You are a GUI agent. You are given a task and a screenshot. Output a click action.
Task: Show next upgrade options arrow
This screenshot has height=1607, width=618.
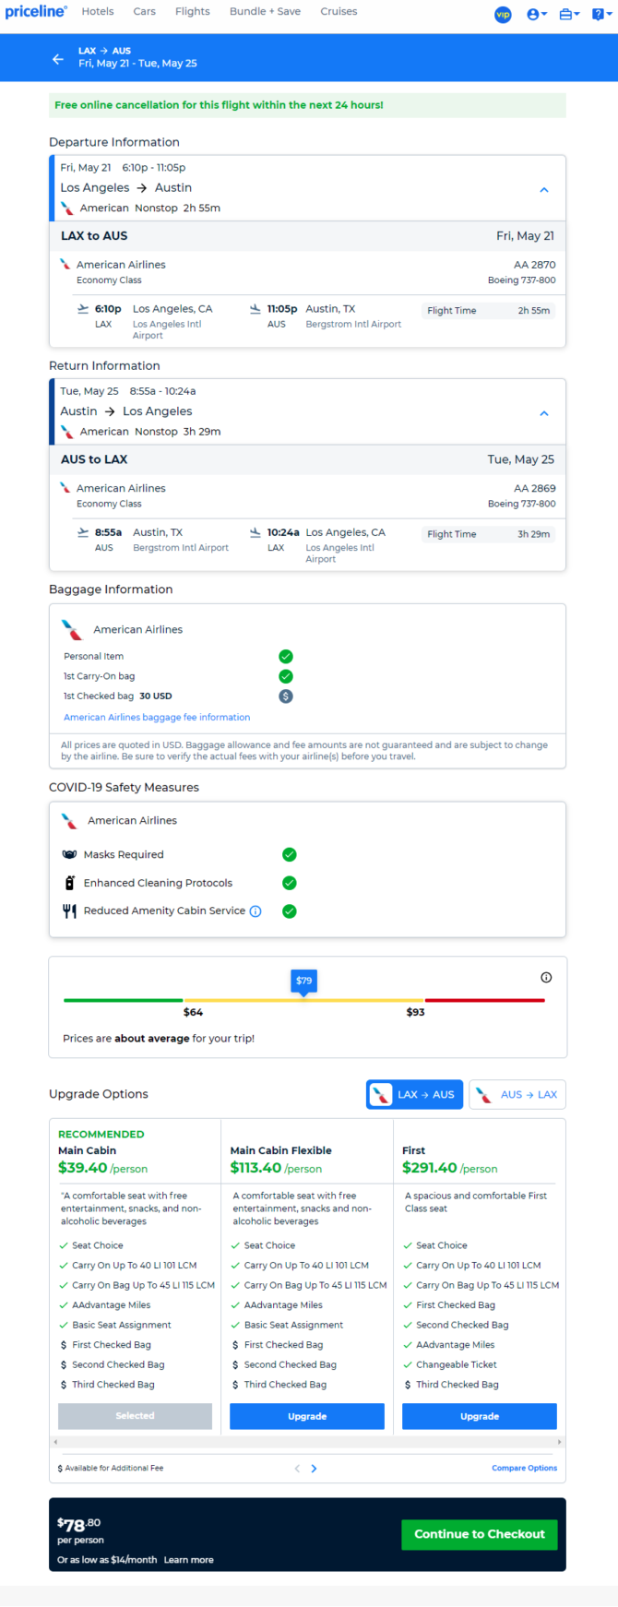(x=314, y=1469)
